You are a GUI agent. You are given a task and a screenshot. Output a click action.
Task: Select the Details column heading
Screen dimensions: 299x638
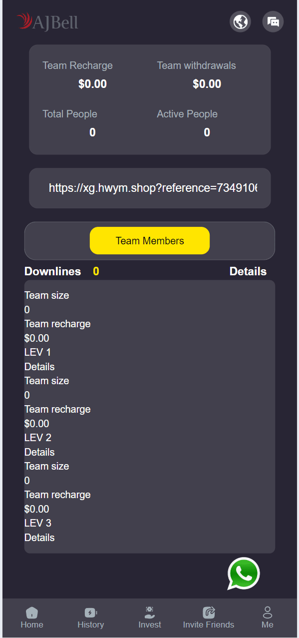pos(248,271)
